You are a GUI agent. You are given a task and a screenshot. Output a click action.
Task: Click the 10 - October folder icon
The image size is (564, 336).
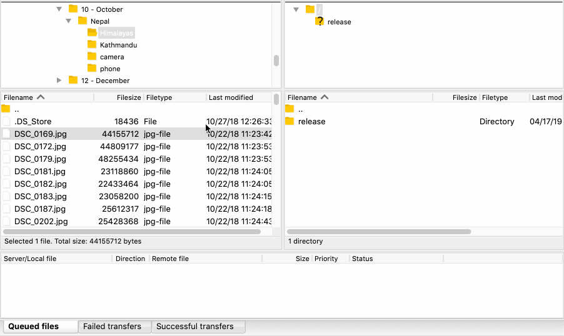click(x=73, y=9)
